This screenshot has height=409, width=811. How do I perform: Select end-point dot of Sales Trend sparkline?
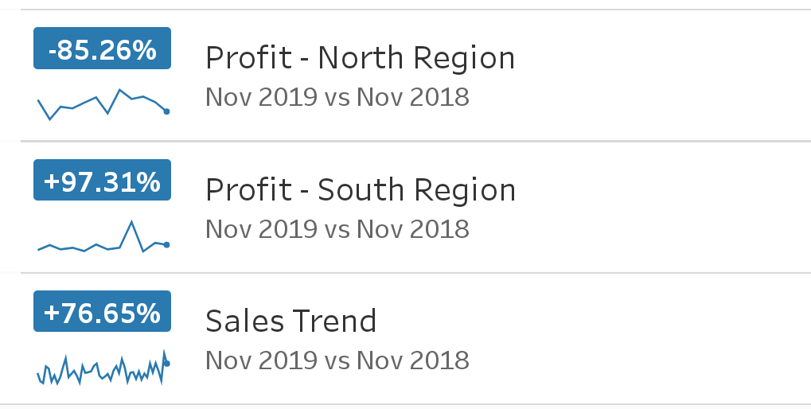pos(166,364)
